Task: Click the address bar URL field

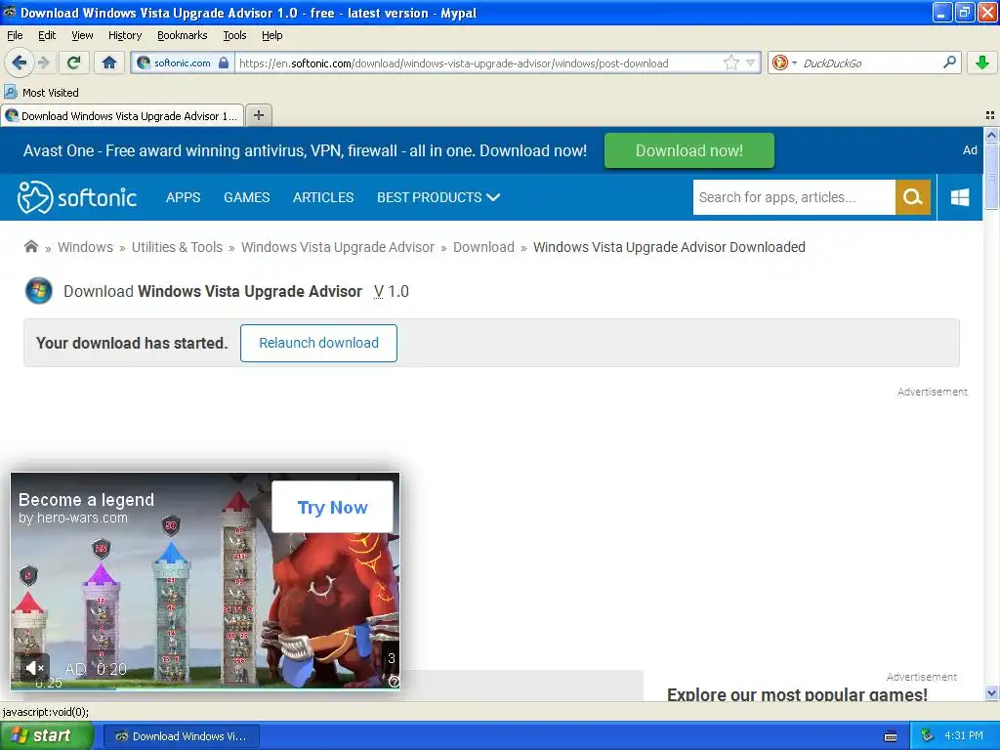Action: click(x=479, y=62)
